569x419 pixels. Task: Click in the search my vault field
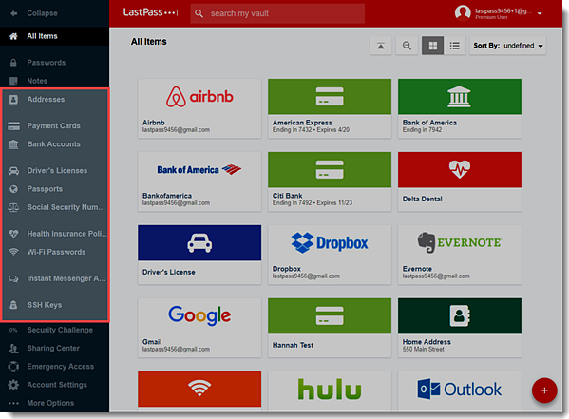[x=277, y=14]
